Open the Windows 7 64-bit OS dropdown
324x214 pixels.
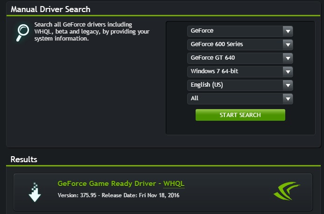[240, 71]
